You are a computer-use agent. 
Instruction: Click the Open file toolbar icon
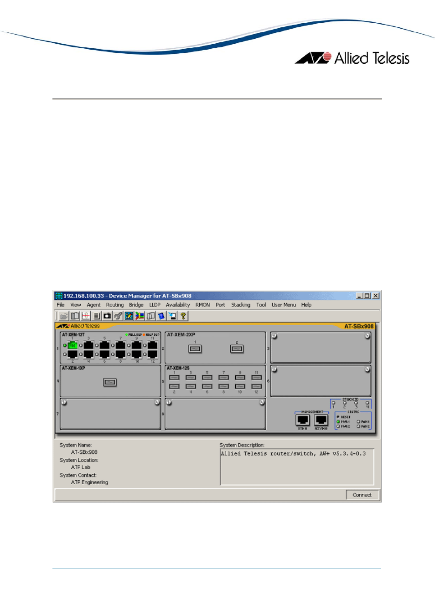(x=64, y=316)
